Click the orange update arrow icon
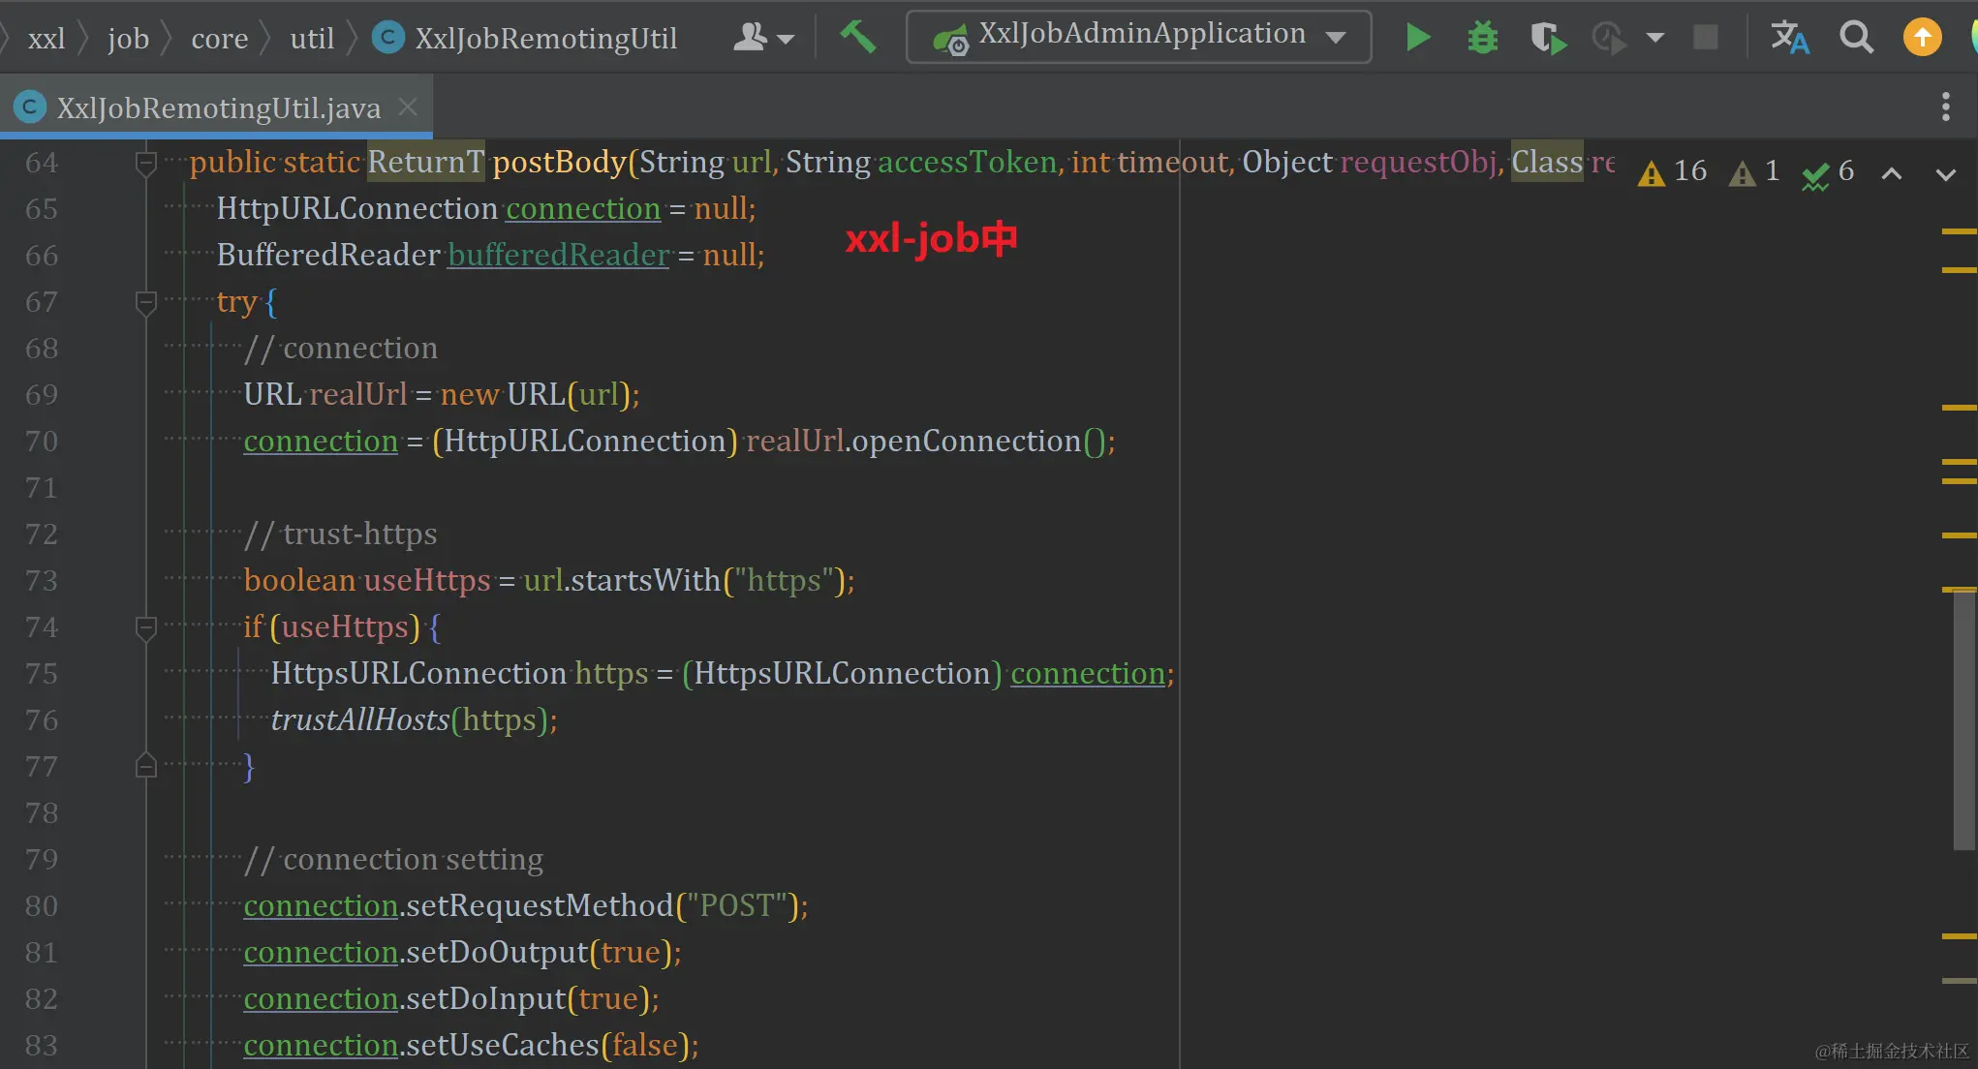The width and height of the screenshot is (1978, 1069). point(1922,38)
